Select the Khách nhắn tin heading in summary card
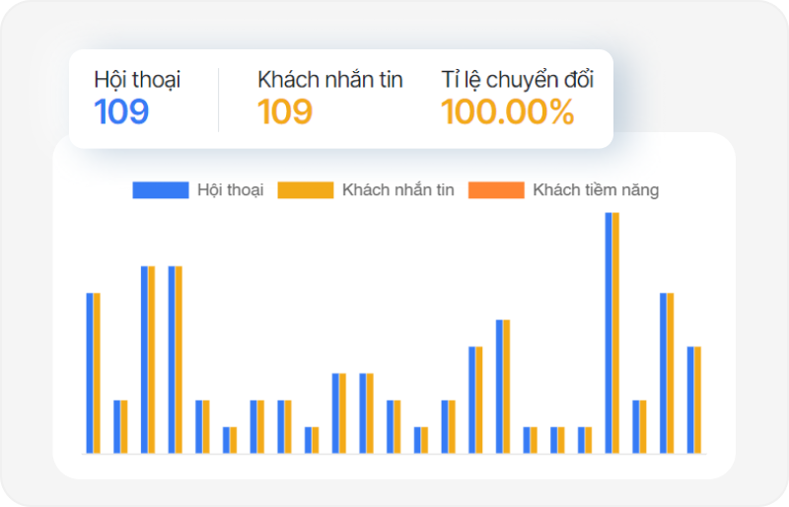 coord(329,80)
